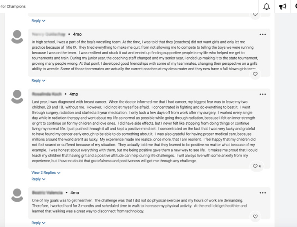The image size is (297, 227).
Task: Click avatar of the wrestling comment author
Action: (17, 37)
